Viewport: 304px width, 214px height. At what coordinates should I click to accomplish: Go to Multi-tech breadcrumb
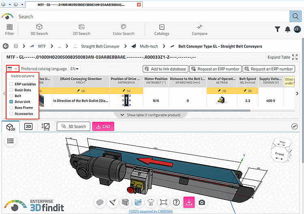[x=149, y=46]
